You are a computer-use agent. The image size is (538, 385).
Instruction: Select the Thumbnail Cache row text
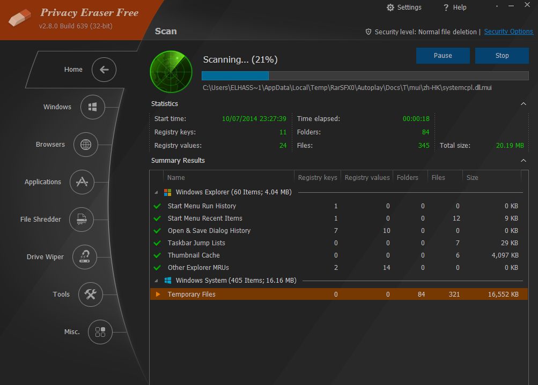click(194, 255)
